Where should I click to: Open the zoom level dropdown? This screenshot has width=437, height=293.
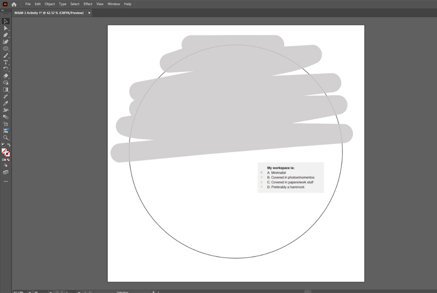pyautogui.click(x=30, y=291)
